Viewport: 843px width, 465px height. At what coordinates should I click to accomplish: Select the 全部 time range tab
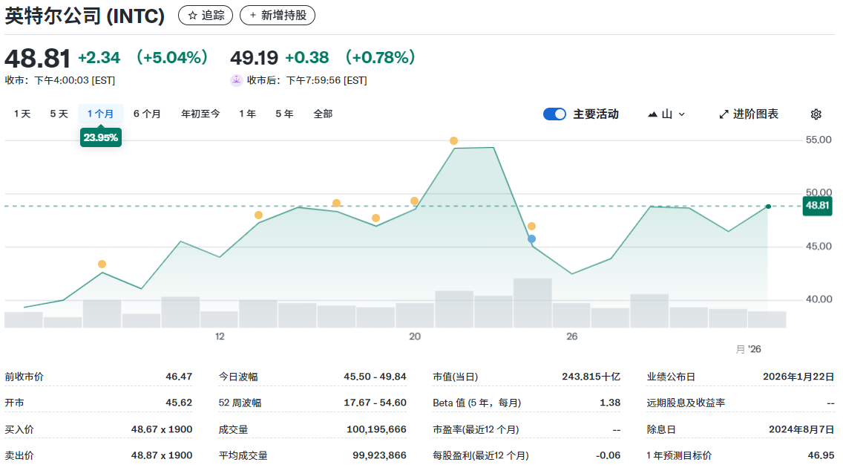point(322,114)
